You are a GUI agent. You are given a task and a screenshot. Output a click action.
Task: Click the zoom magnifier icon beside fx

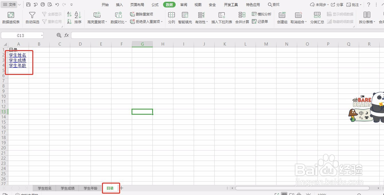click(59, 35)
